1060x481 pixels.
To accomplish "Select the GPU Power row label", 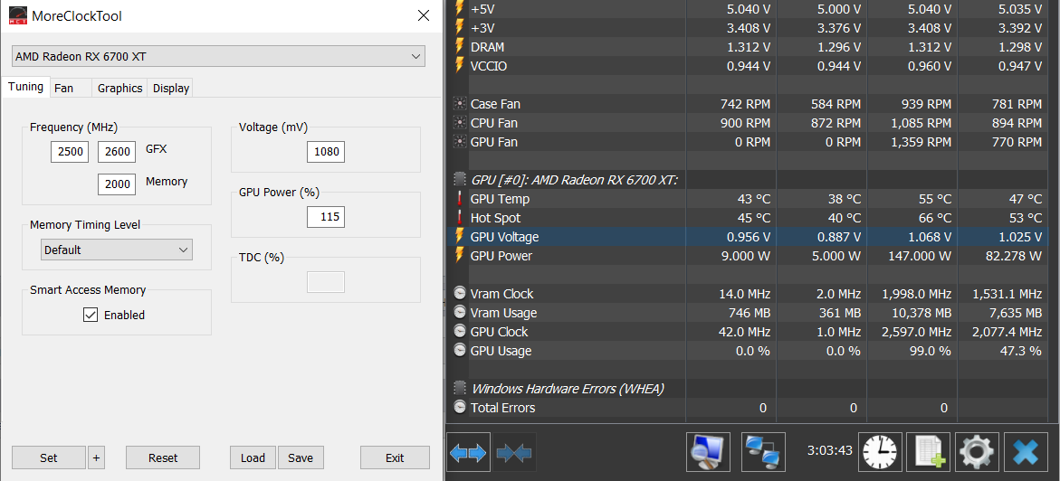I will 501,256.
